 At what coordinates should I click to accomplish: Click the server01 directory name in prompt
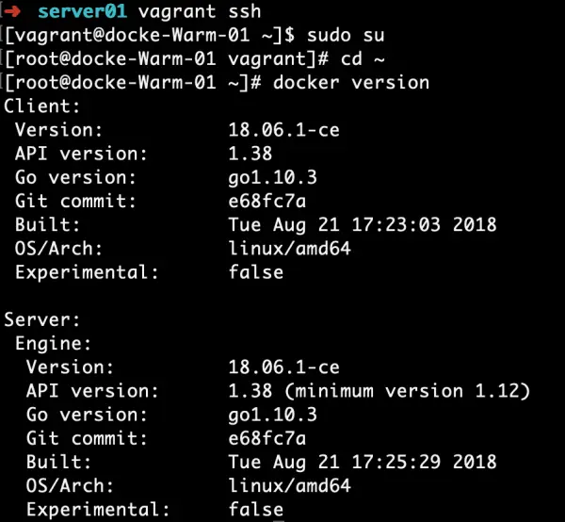tap(82, 12)
